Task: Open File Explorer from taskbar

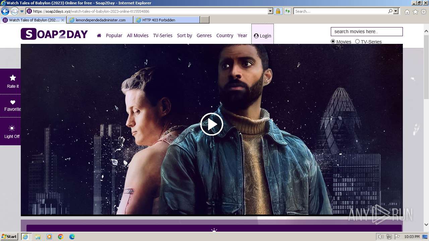Action: (38, 237)
